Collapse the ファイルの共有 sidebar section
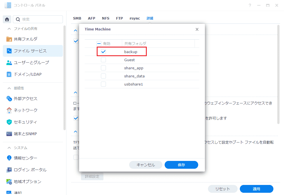The height and width of the screenshot is (195, 284). click(9, 29)
